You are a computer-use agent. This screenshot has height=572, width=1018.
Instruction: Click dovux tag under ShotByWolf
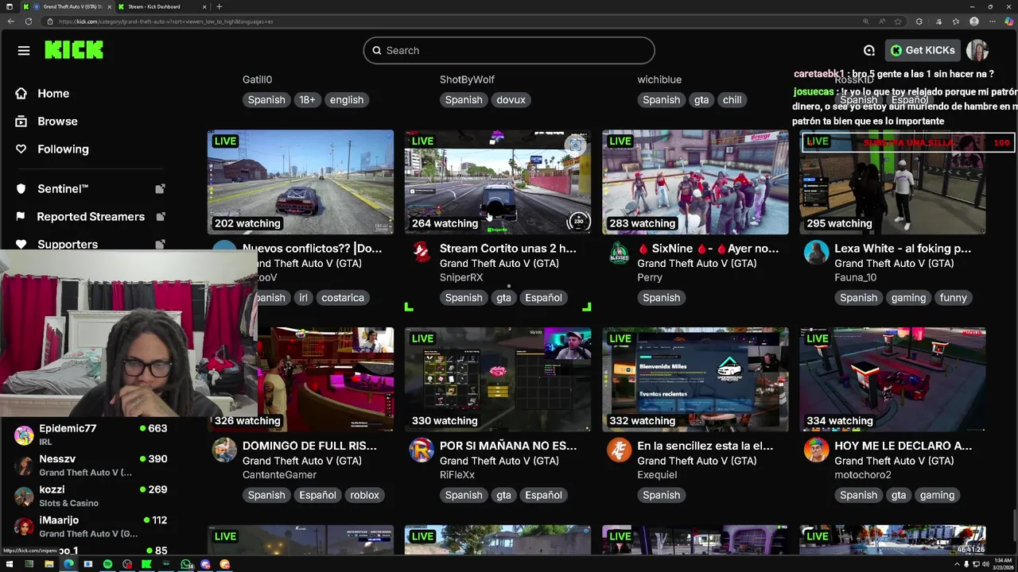pos(511,100)
